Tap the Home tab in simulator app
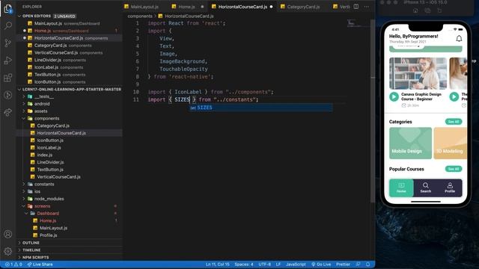479x269 pixels. (x=401, y=188)
